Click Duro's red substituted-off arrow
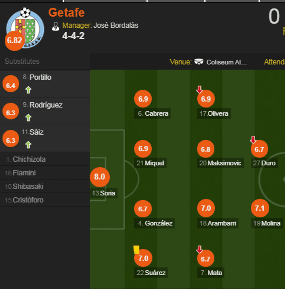 253,140
